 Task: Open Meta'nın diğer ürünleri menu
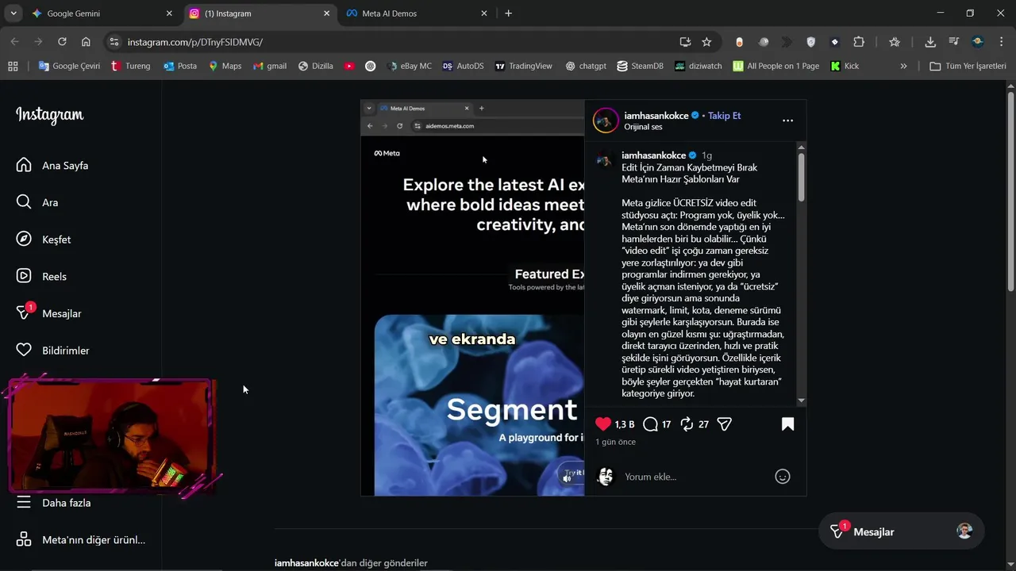(81, 540)
